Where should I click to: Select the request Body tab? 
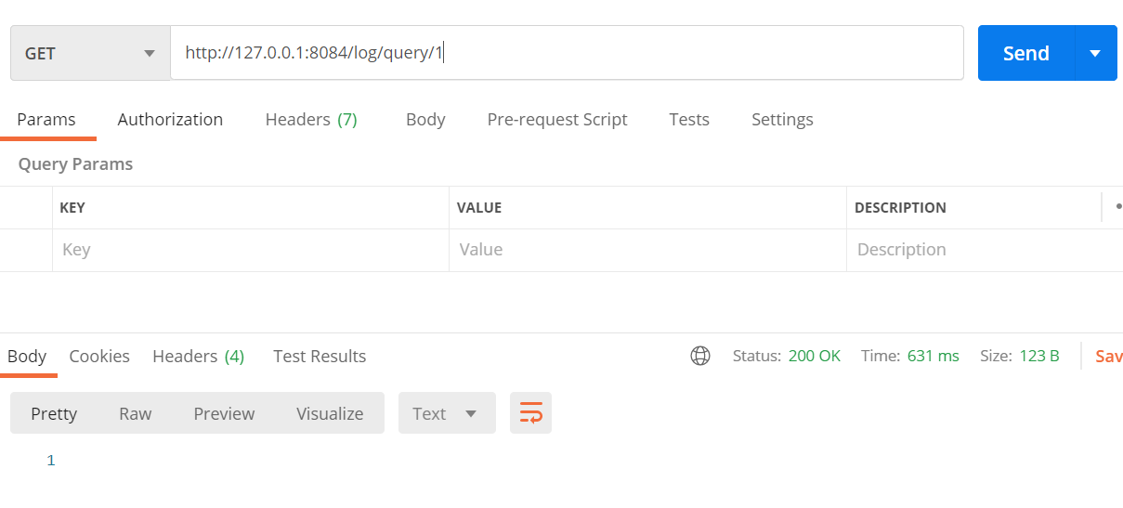tap(425, 119)
